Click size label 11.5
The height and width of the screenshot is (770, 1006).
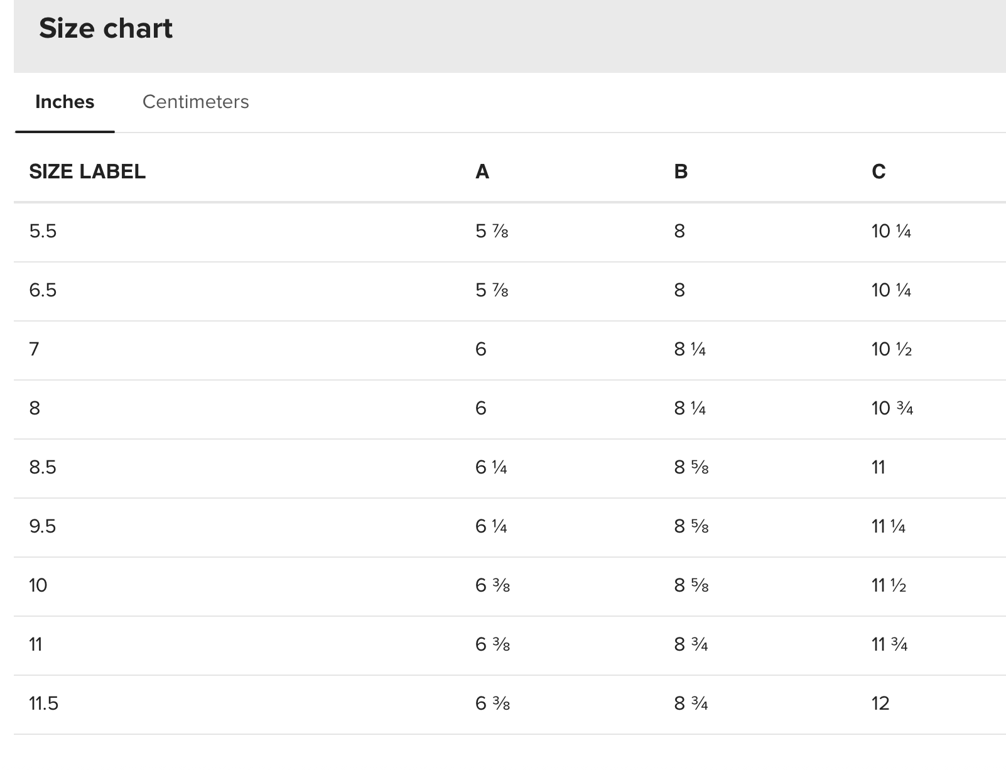click(43, 703)
